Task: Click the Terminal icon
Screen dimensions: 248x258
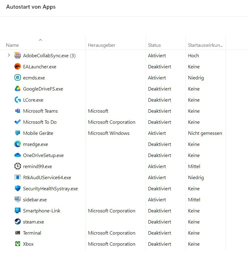Action: (x=18, y=233)
